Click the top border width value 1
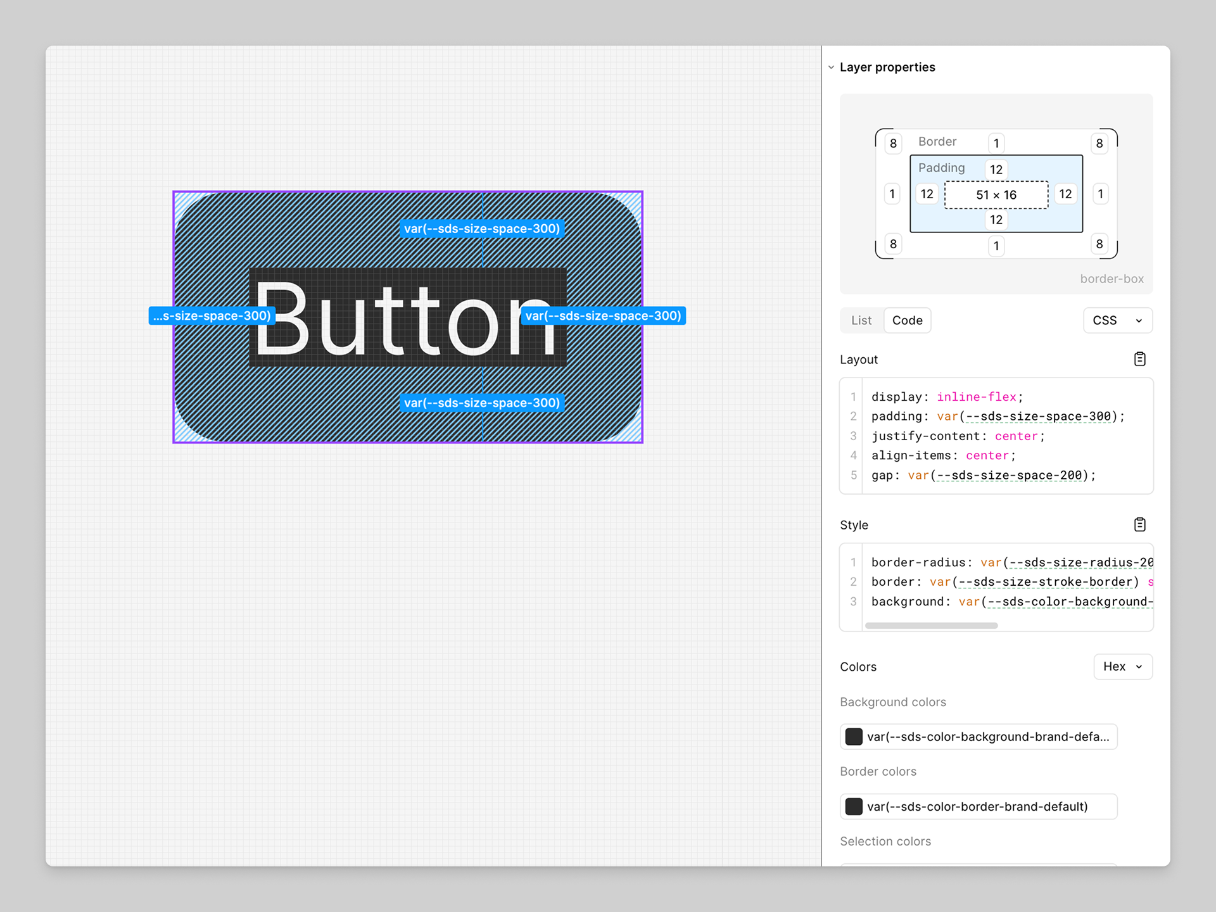The image size is (1216, 912). [996, 143]
